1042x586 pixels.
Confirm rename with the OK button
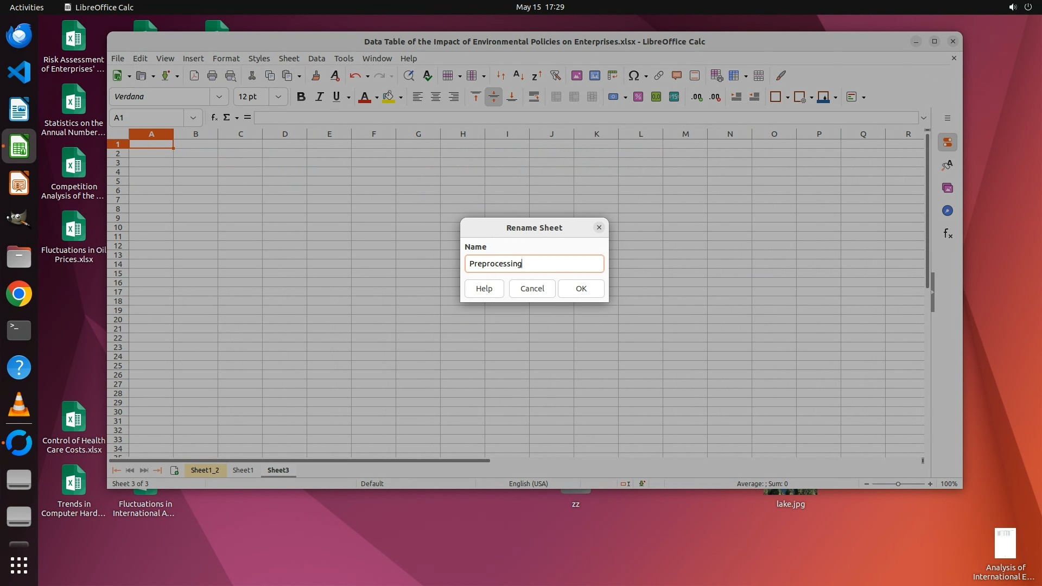click(x=581, y=289)
